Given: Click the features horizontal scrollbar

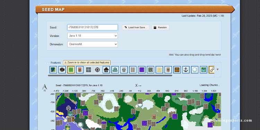Looking at the screenshot, I should click(x=110, y=76).
